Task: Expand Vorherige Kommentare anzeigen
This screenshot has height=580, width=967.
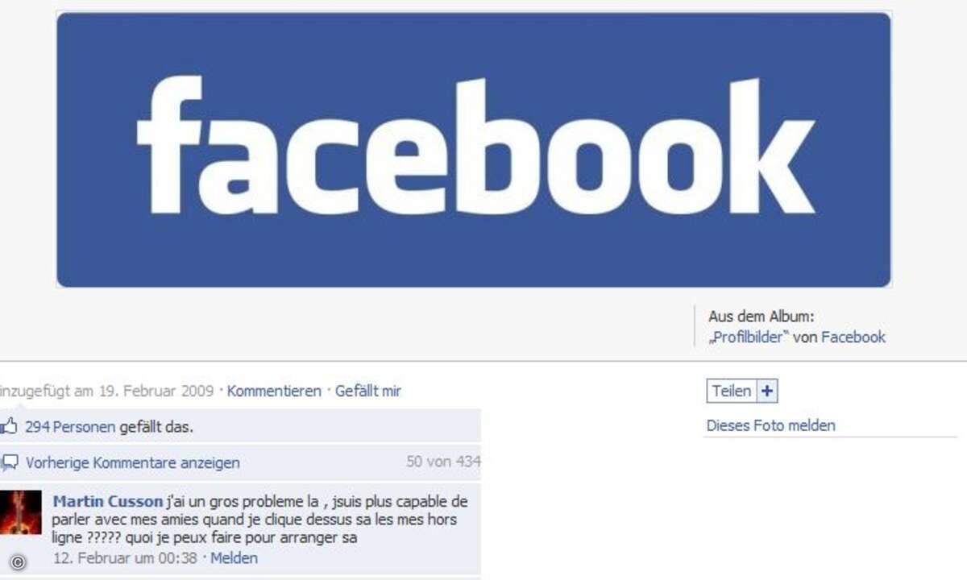Action: (x=132, y=463)
